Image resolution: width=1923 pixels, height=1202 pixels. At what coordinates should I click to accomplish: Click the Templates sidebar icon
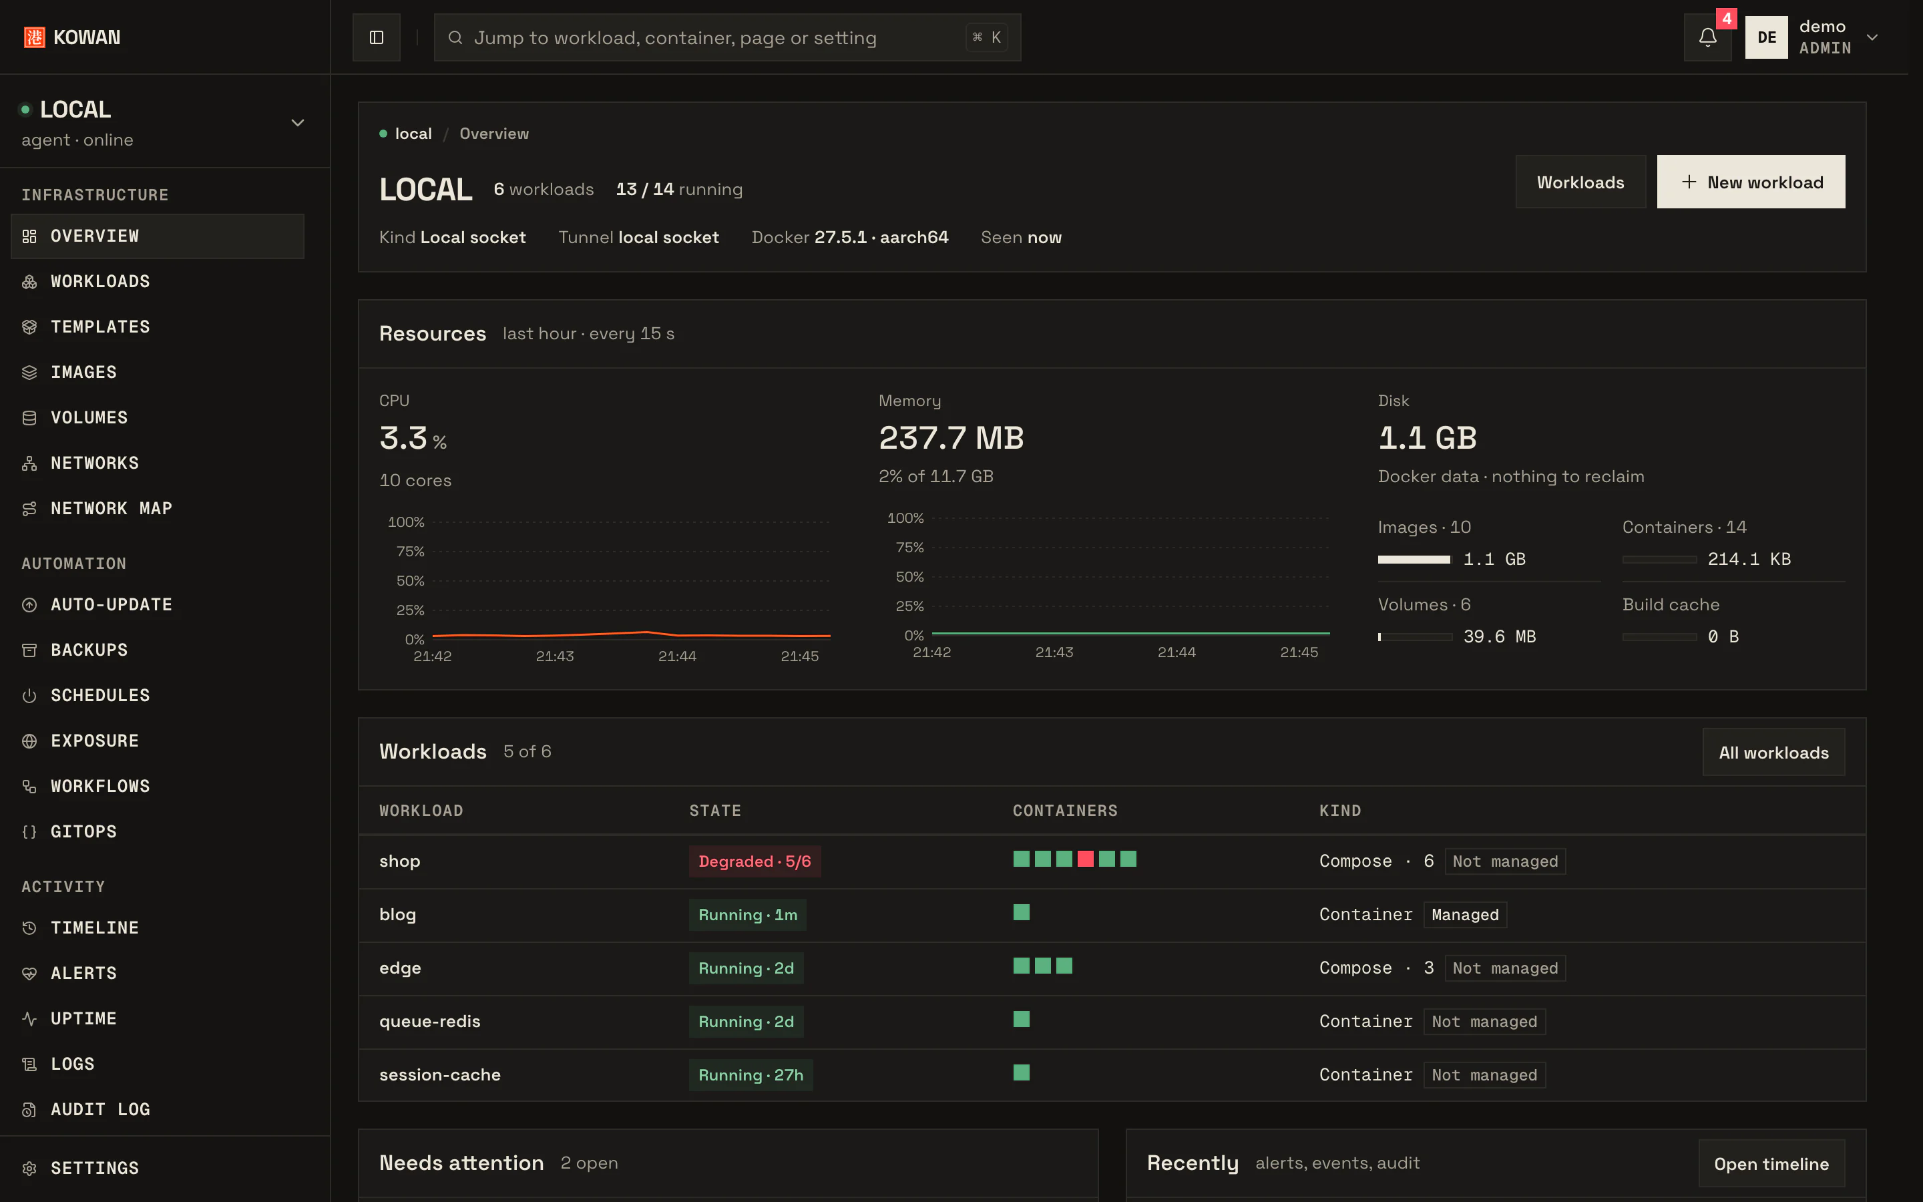[29, 327]
